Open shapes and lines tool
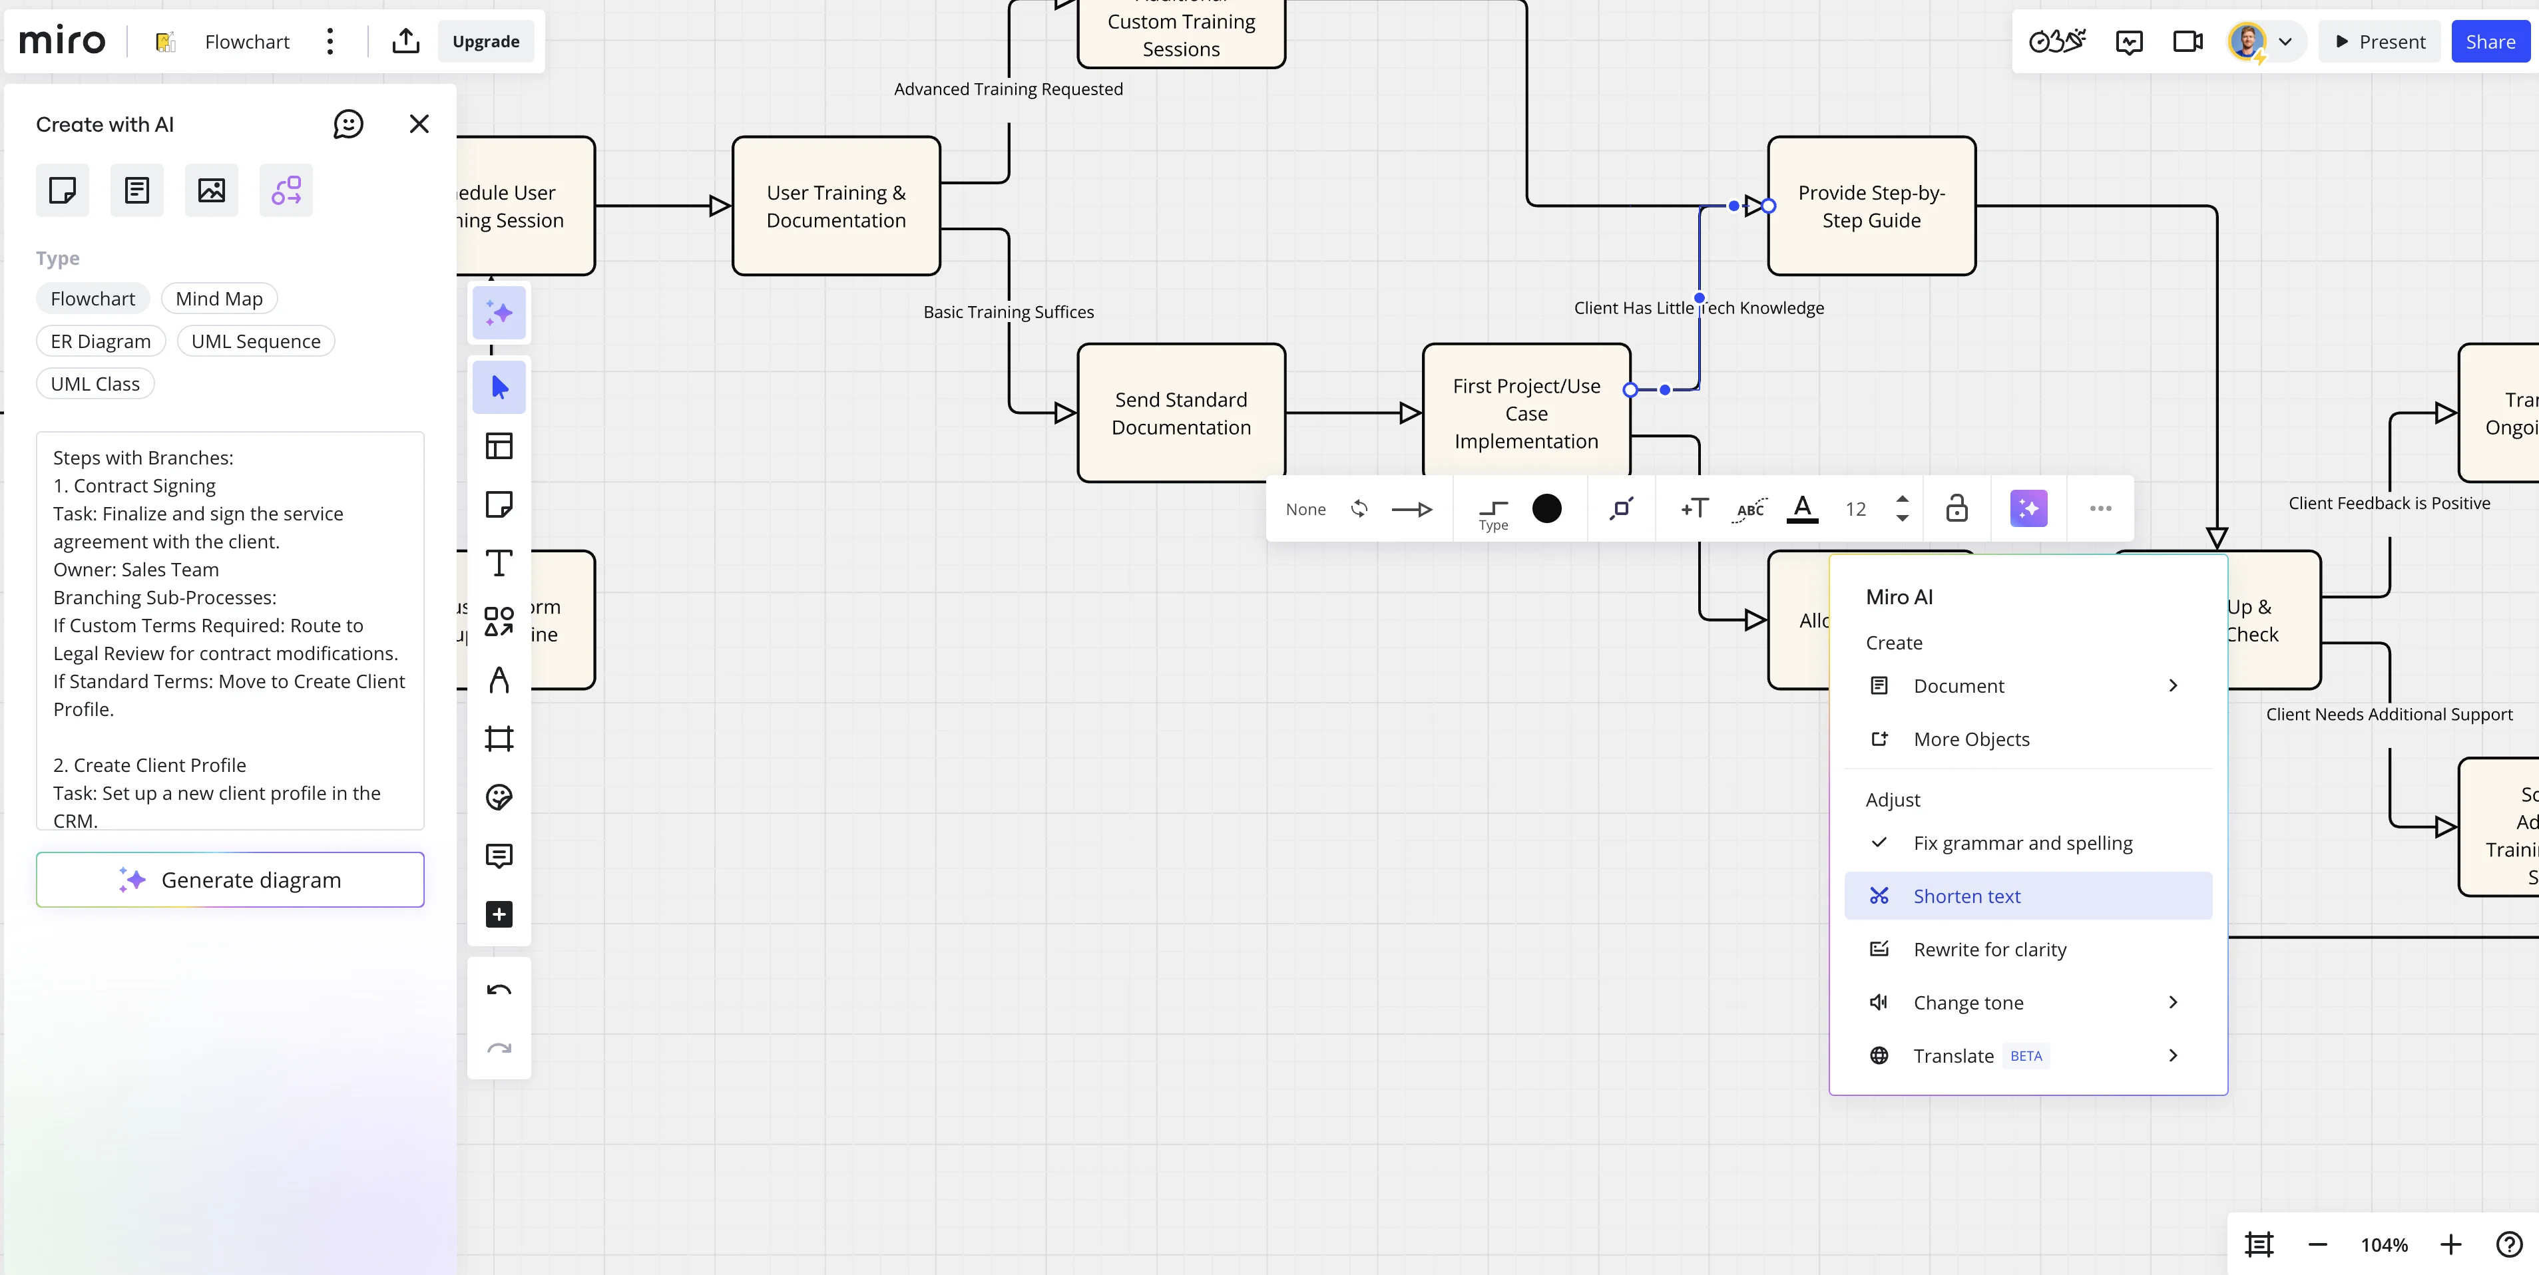 499,622
